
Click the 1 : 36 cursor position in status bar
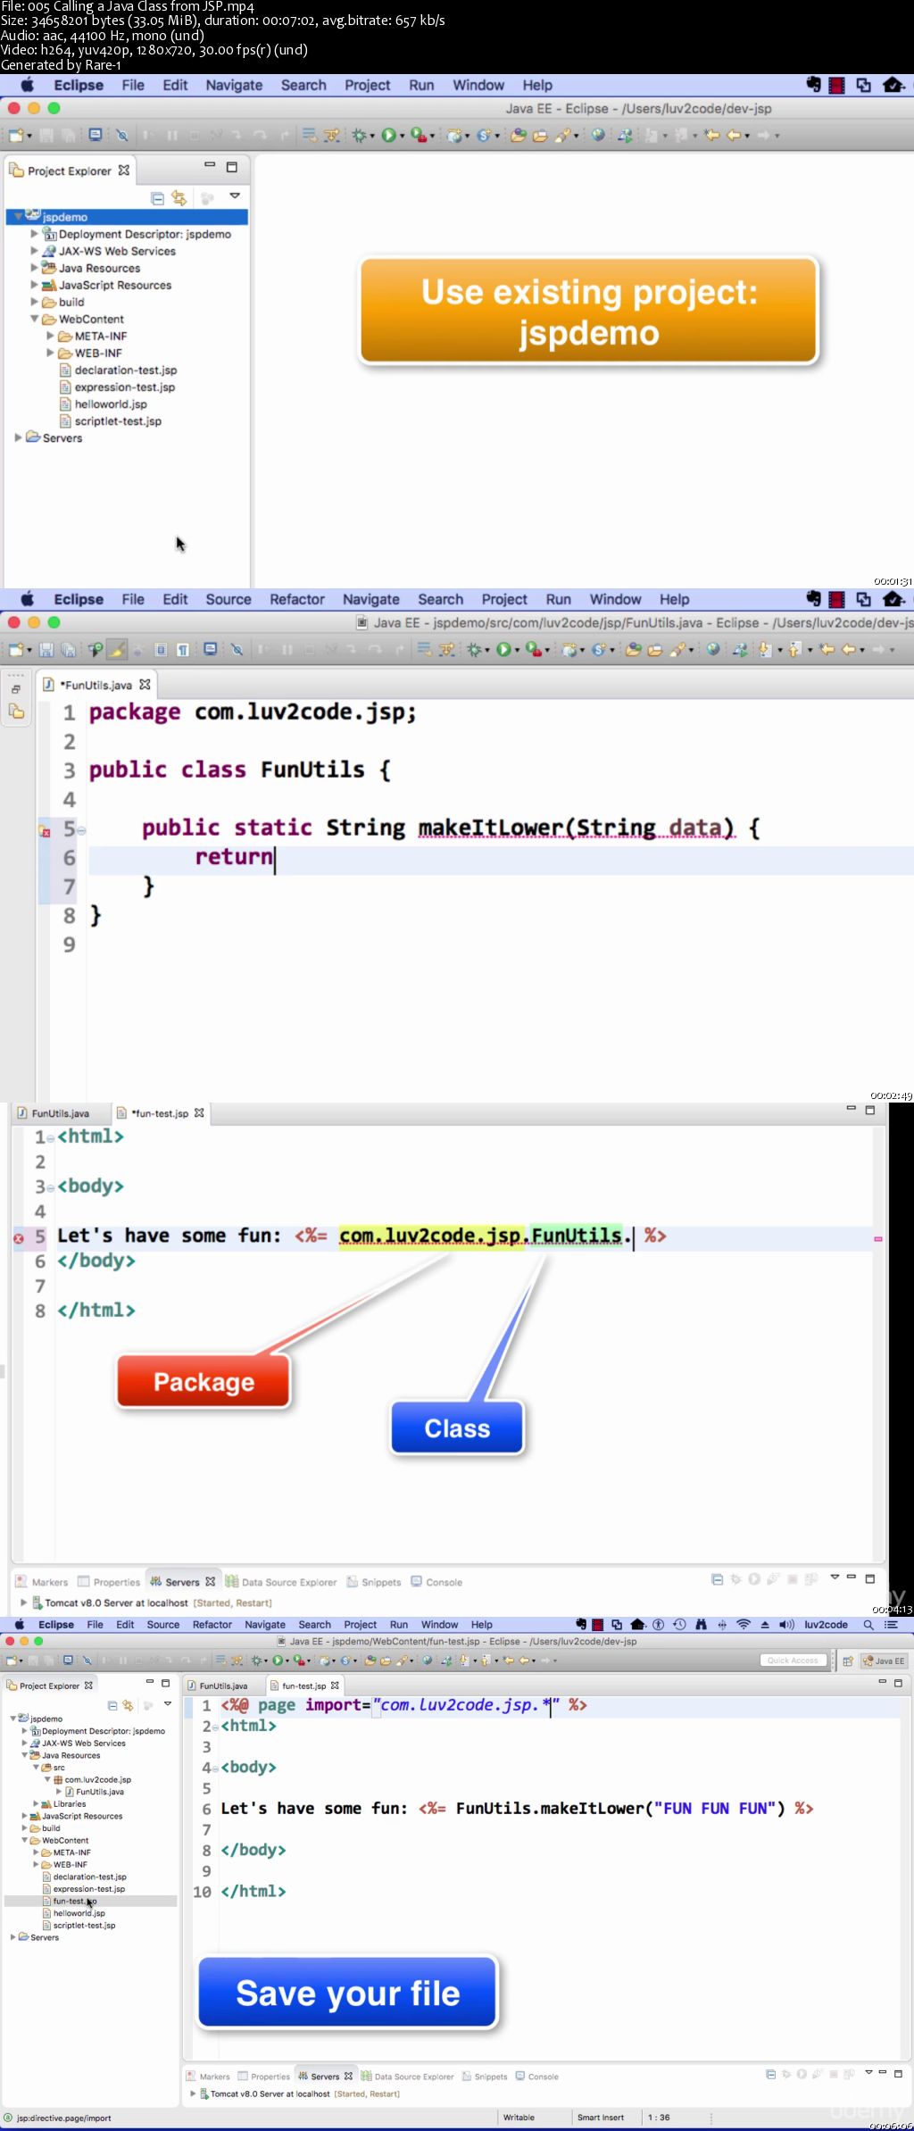click(659, 2118)
